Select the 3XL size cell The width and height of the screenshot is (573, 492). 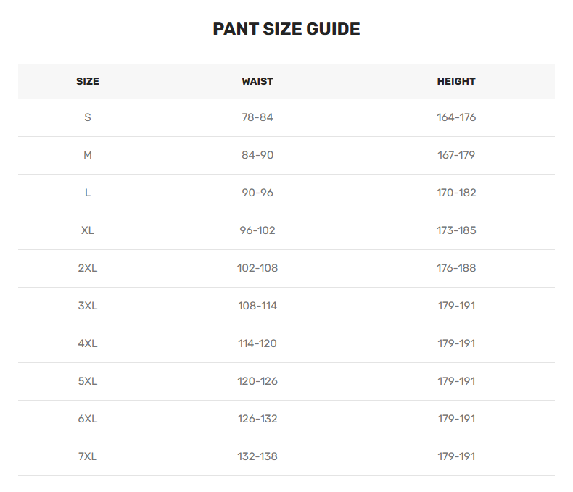point(88,306)
